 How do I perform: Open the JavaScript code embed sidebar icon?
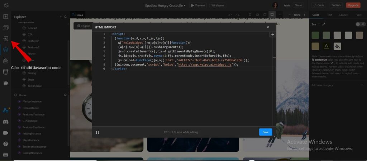pos(6,39)
